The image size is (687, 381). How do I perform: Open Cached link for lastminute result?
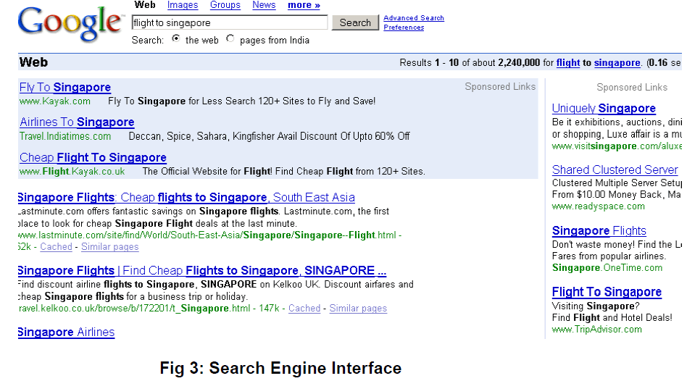pos(56,247)
